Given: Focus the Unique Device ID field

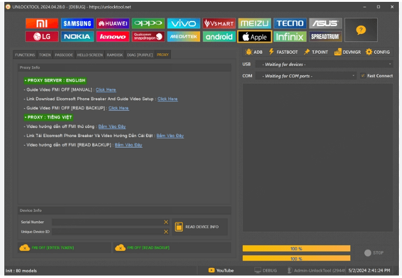Looking at the screenshot, I should click(107, 232).
